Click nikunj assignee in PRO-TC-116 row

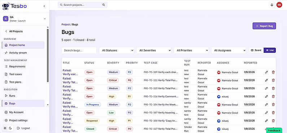click(x=223, y=96)
